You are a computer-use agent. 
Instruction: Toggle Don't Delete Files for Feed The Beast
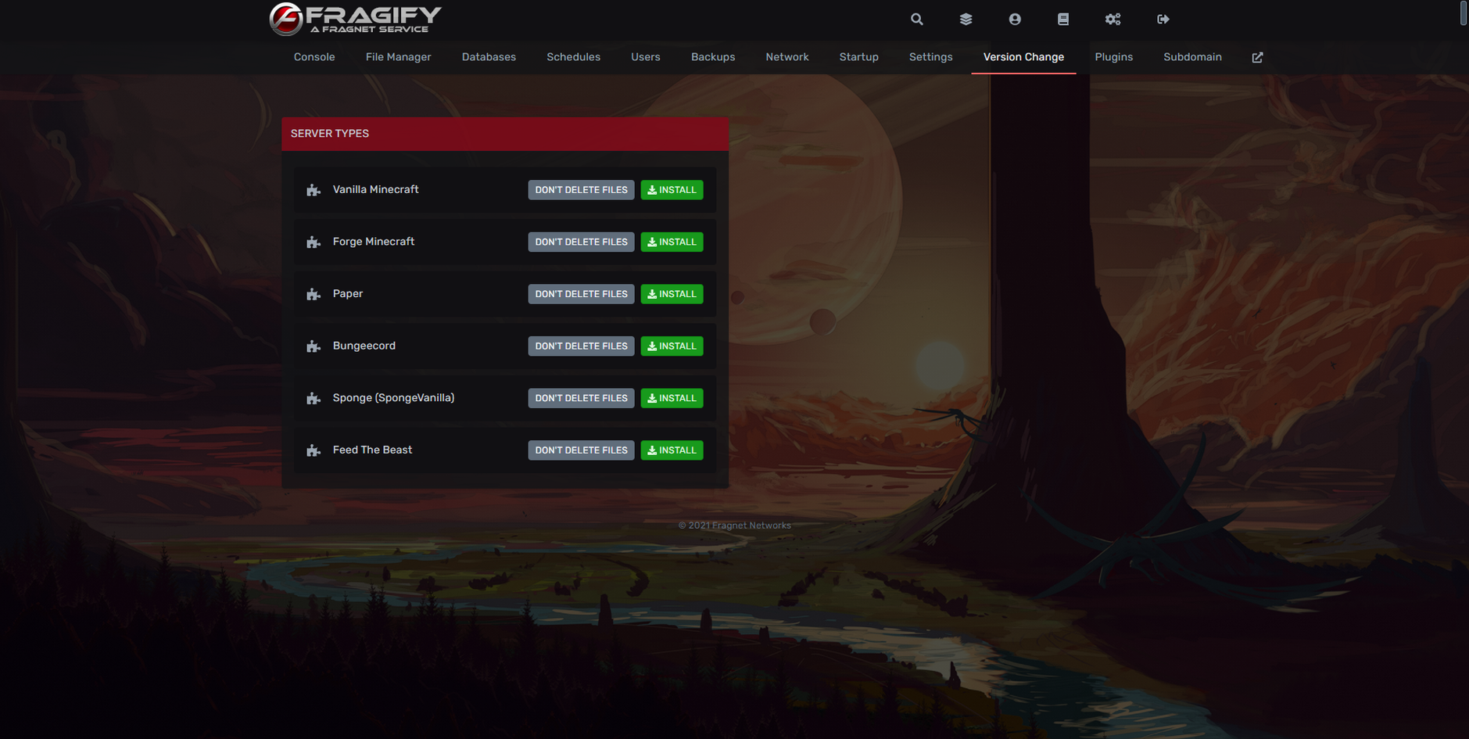(x=581, y=450)
